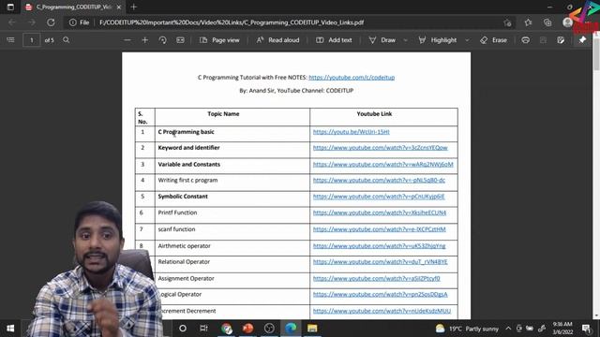Click the Save as icon

(561, 39)
